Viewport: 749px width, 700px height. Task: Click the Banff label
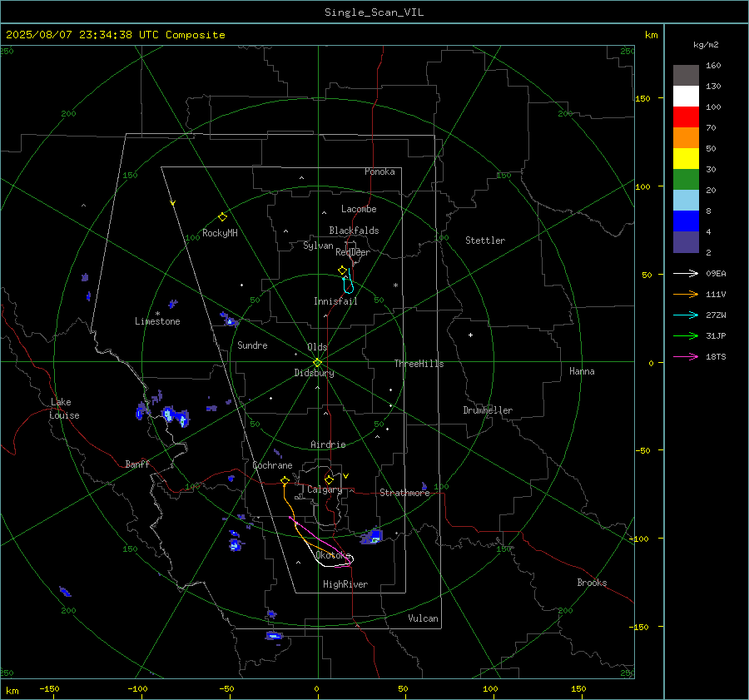point(137,464)
